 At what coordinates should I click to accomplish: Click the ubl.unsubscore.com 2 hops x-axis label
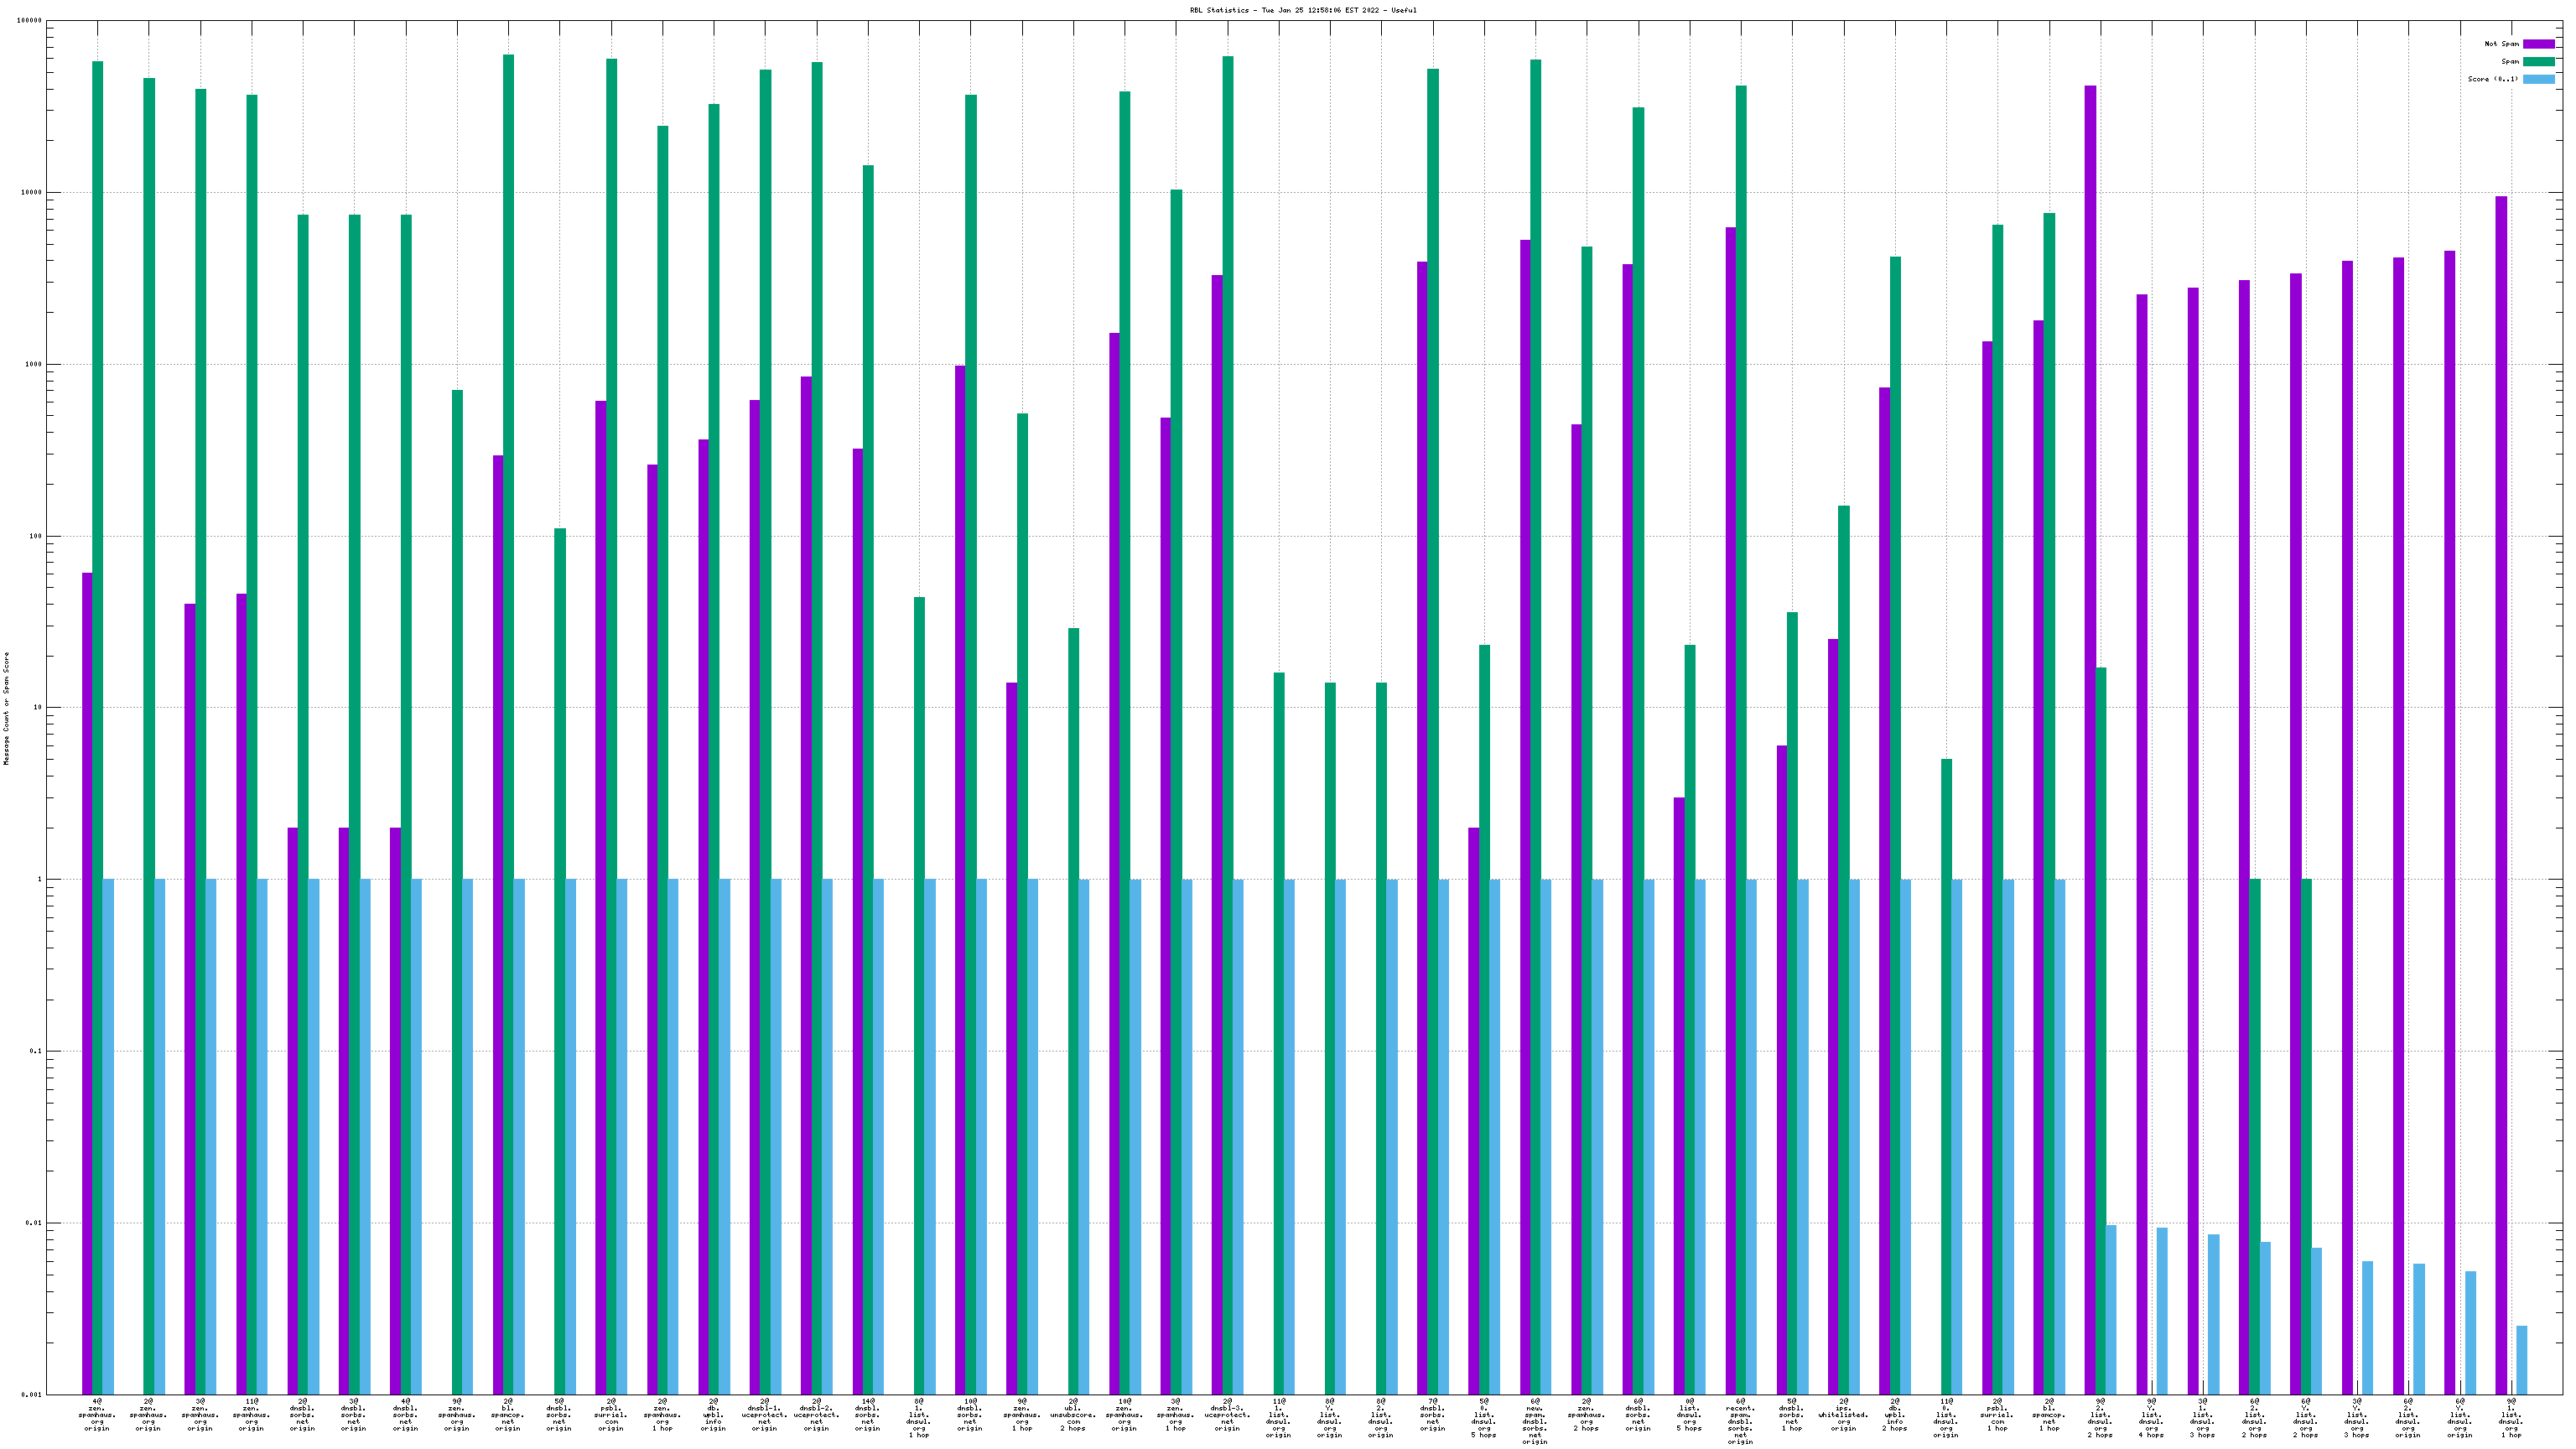1073,1414
